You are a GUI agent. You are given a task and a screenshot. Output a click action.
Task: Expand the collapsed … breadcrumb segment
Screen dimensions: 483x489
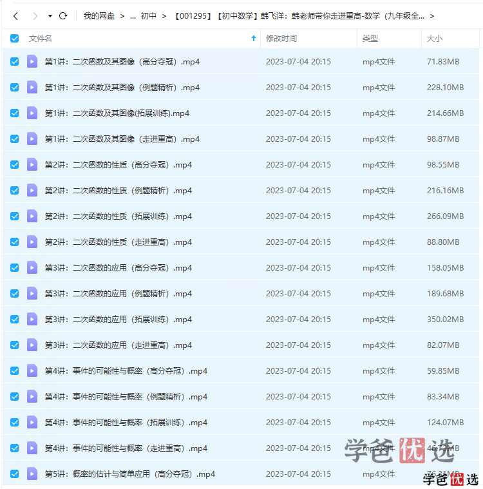[133, 16]
